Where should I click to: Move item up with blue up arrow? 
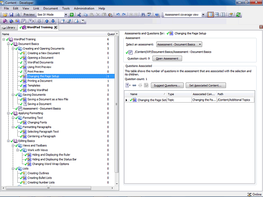47,21
